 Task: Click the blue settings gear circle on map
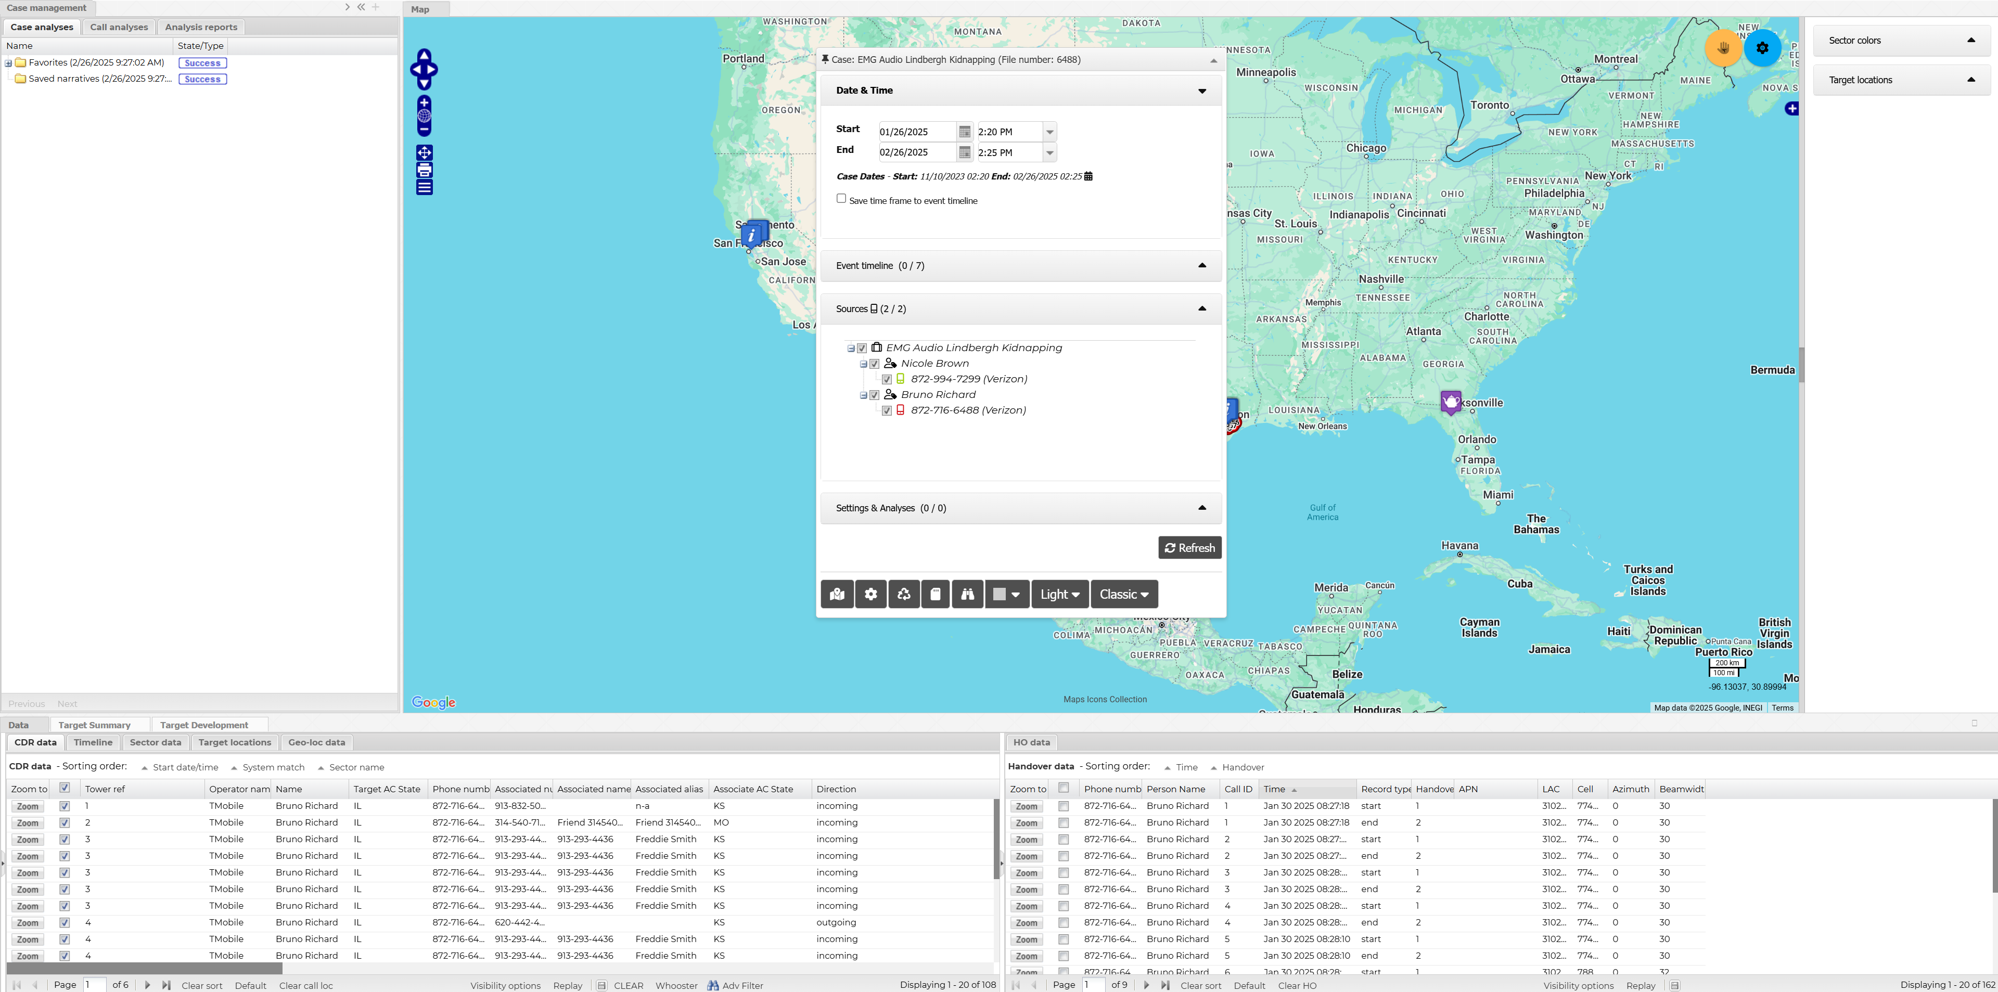(x=1762, y=48)
